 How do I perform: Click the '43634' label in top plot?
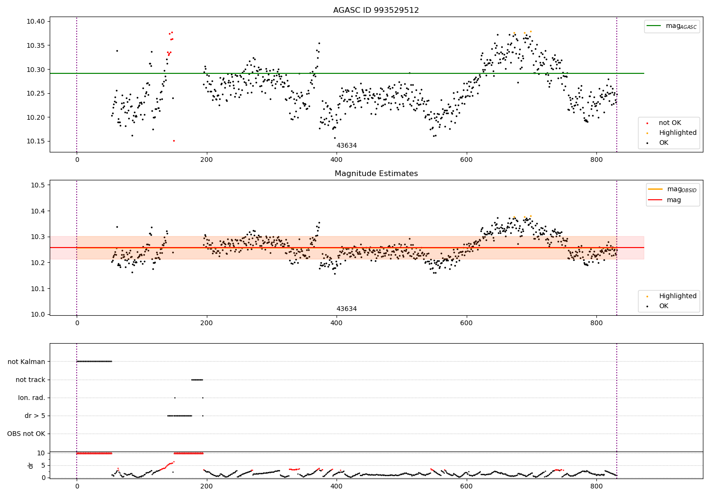[x=346, y=146]
